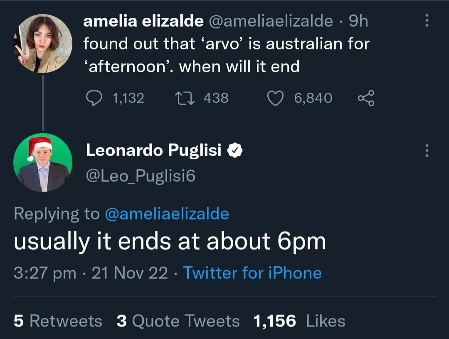Click the Twitter for iPhone source link

pyautogui.click(x=252, y=273)
